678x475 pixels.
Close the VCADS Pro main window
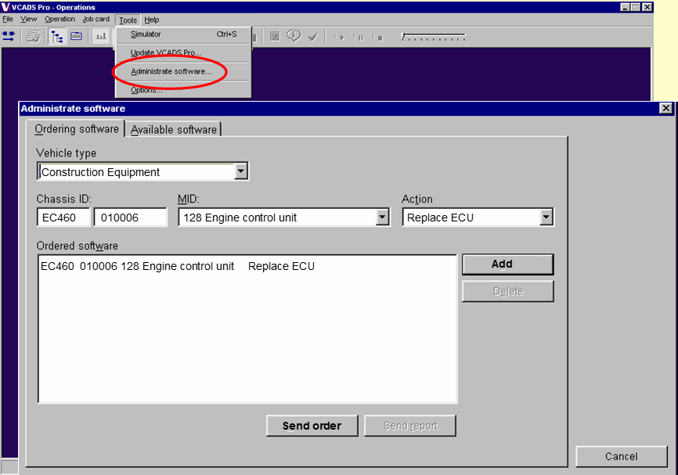click(x=647, y=7)
